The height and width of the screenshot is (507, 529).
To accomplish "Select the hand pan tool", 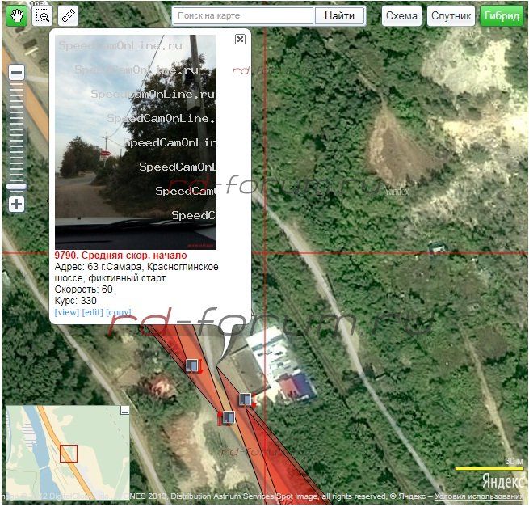I will click(x=16, y=15).
